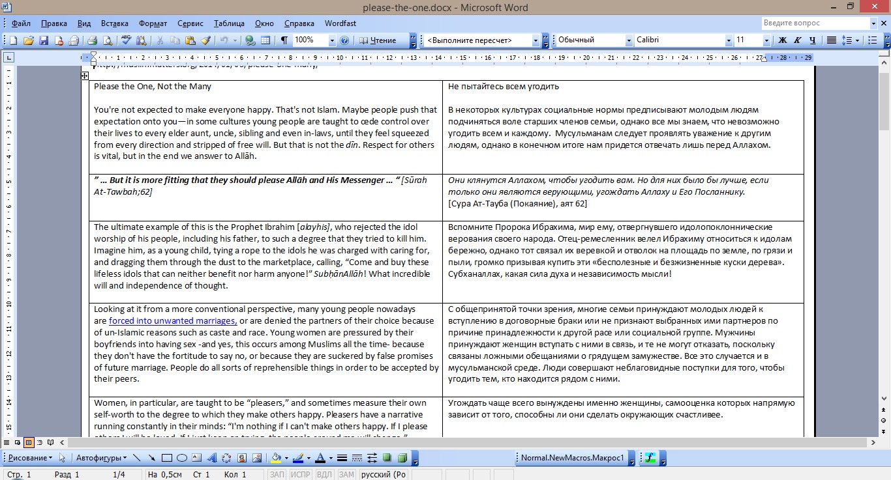Toggle ЗАП macro recording indicator
The height and width of the screenshot is (480, 891).
tap(277, 475)
